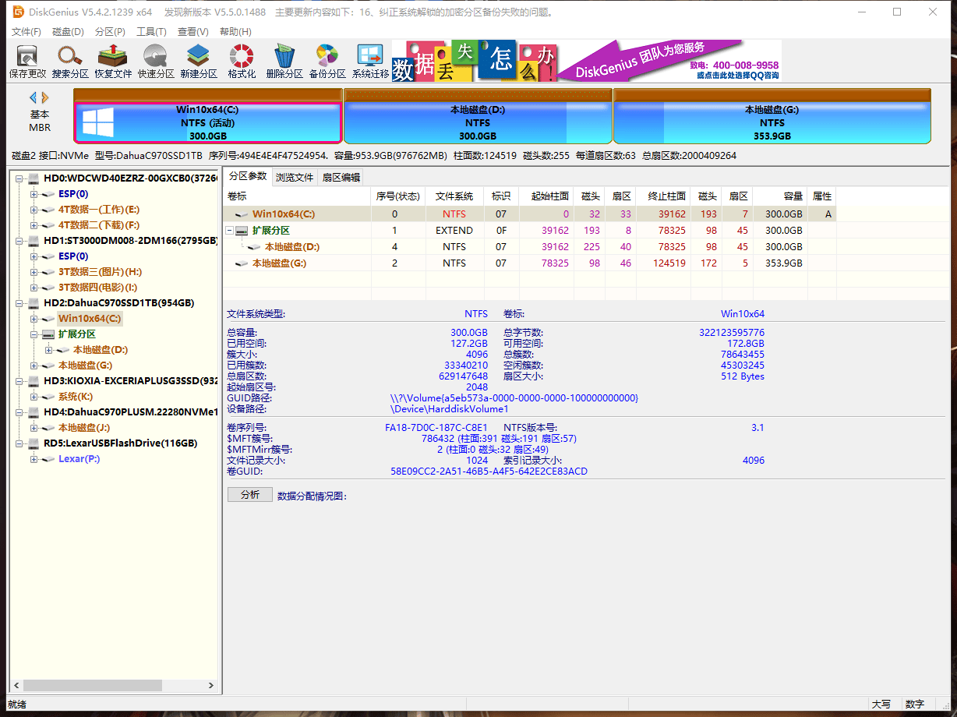Select 本地磁盘(D:) in the disk tree

pyautogui.click(x=101, y=350)
